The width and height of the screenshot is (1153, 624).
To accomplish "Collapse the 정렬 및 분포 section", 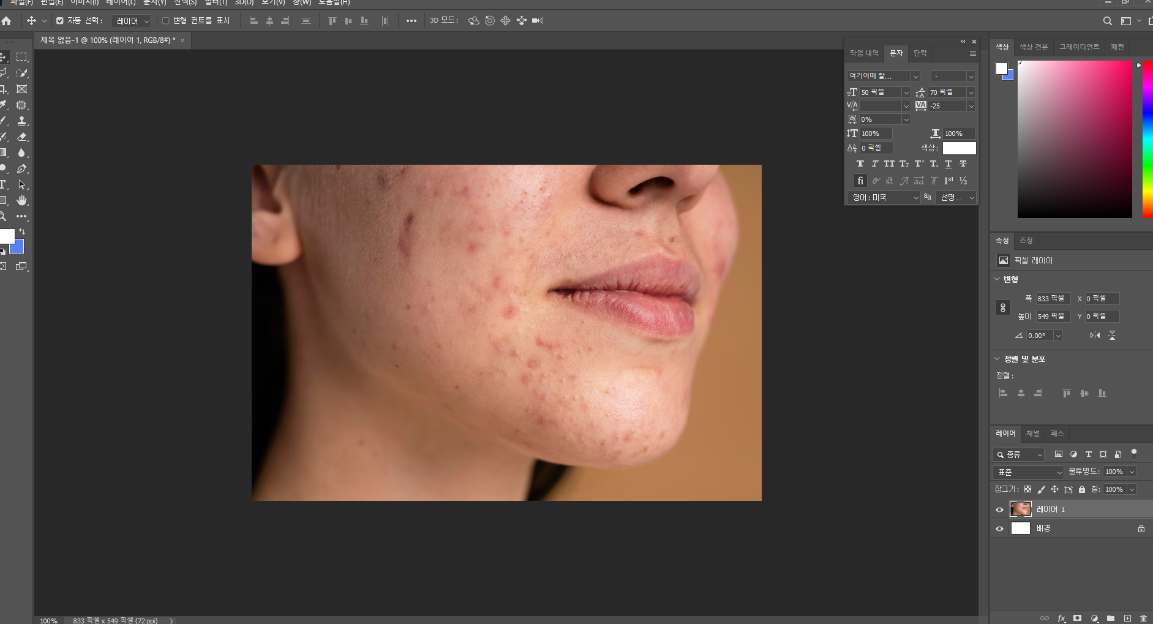I will coord(997,359).
